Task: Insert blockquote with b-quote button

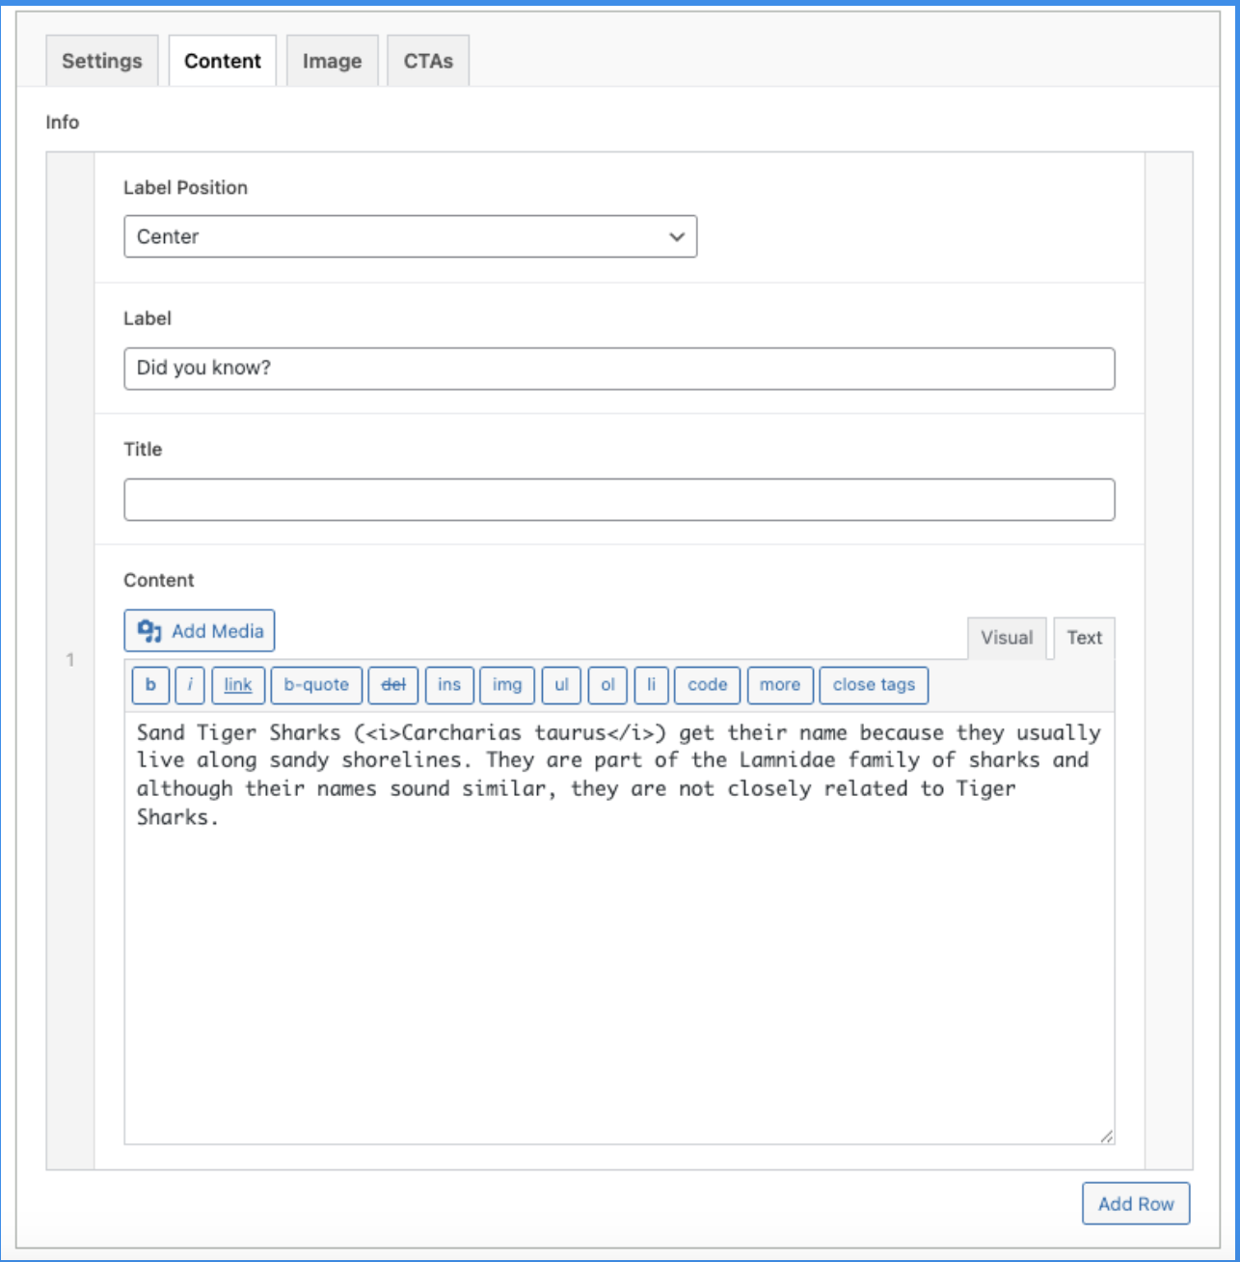Action: coord(316,685)
